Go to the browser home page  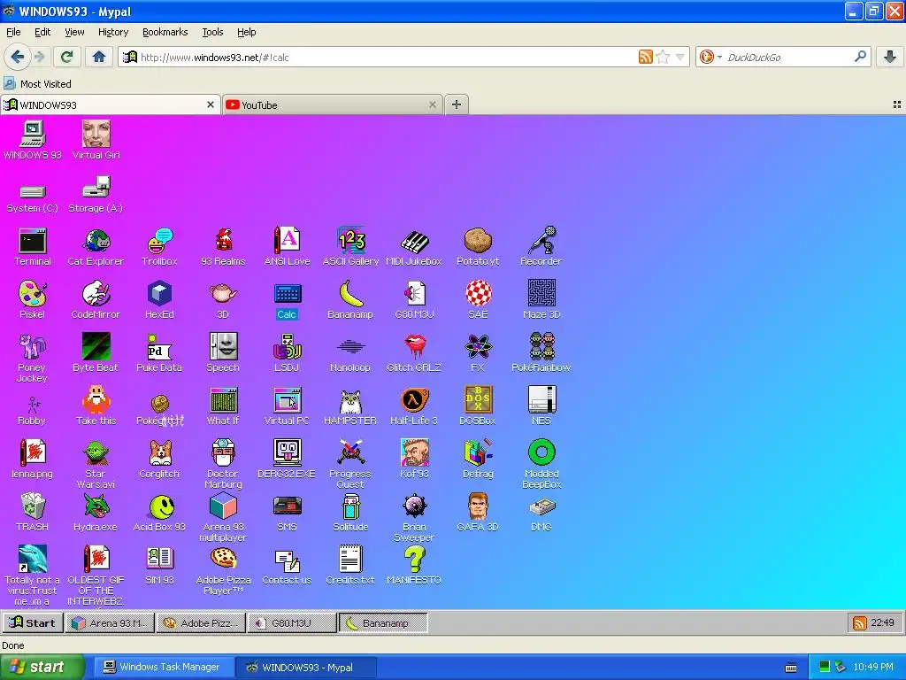pyautogui.click(x=99, y=57)
